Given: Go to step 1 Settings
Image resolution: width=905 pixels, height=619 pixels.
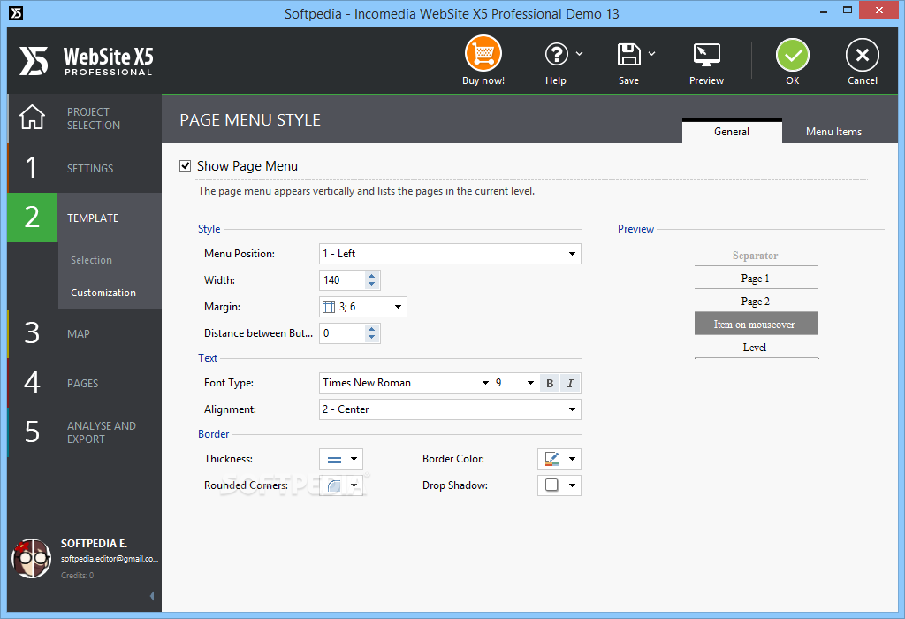Looking at the screenshot, I should pyautogui.click(x=84, y=168).
